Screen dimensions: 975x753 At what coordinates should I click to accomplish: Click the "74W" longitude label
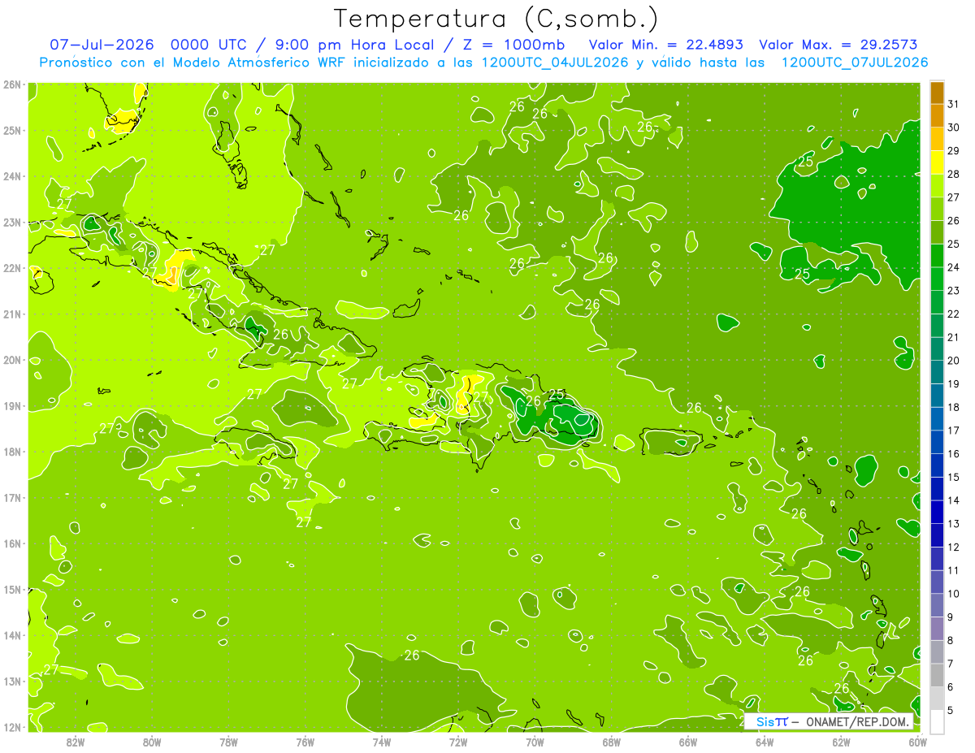[x=381, y=742]
